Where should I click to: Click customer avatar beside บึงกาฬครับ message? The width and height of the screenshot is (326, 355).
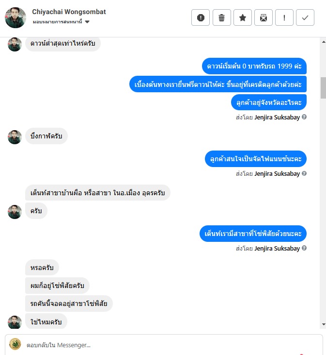(15, 137)
